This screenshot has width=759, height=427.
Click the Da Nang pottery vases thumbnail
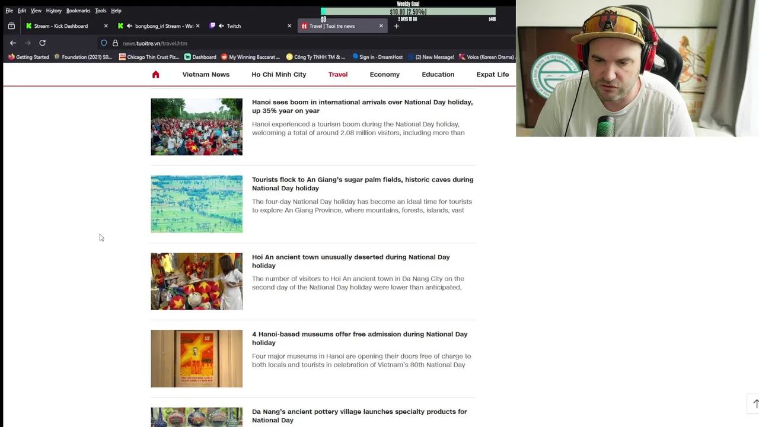click(x=196, y=417)
